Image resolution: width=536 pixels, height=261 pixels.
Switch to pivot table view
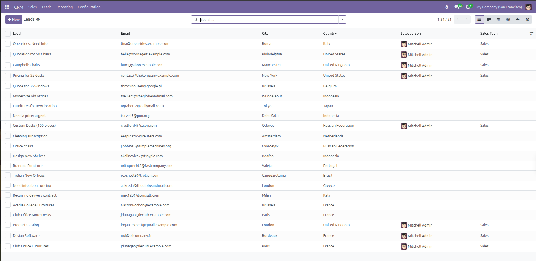pos(508,20)
